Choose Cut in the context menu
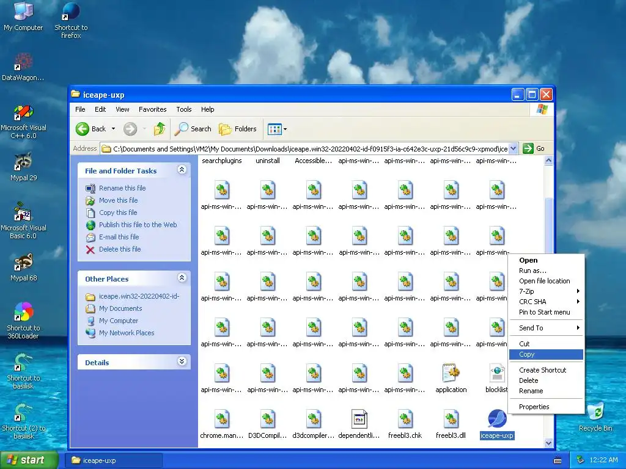 pos(546,344)
